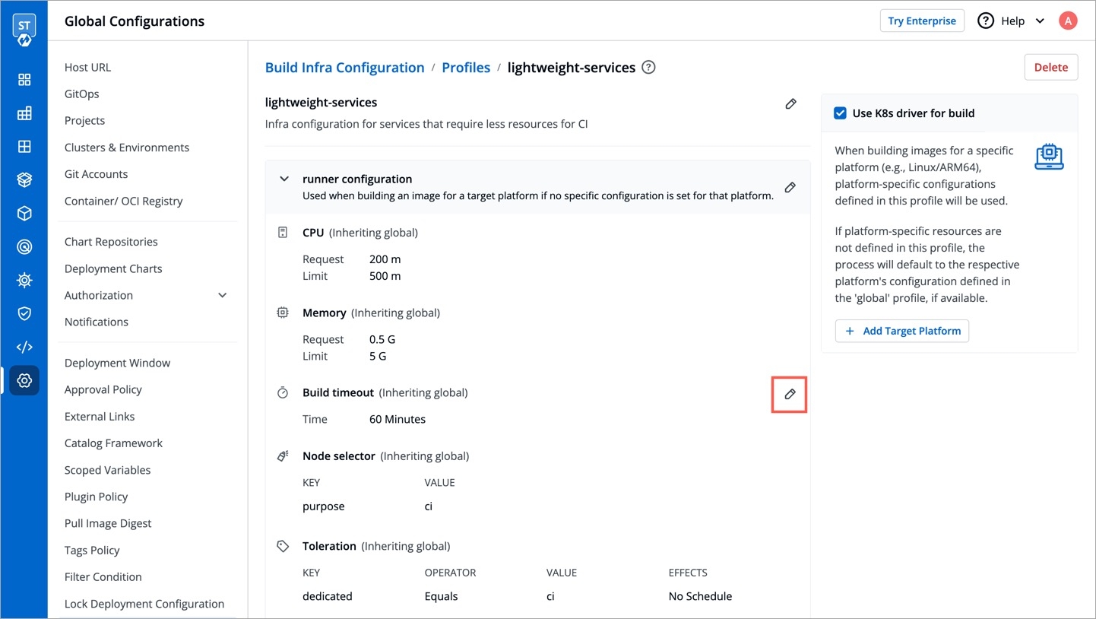Image resolution: width=1096 pixels, height=619 pixels.
Task: Delete the lightweight-services profile
Action: point(1050,67)
